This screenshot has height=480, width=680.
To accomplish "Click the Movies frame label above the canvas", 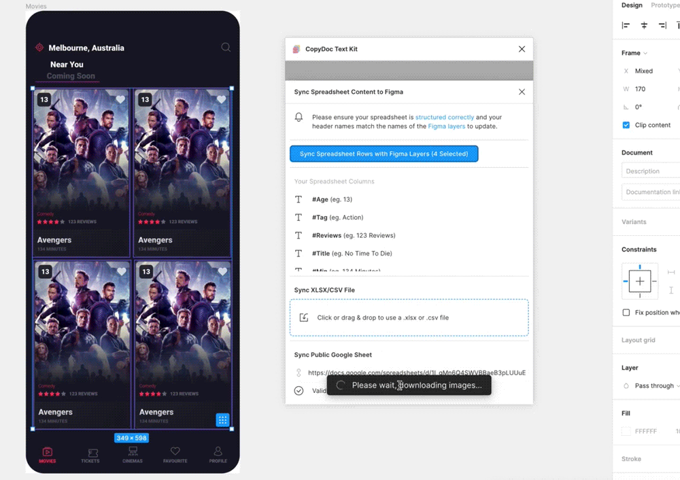I will [35, 6].
